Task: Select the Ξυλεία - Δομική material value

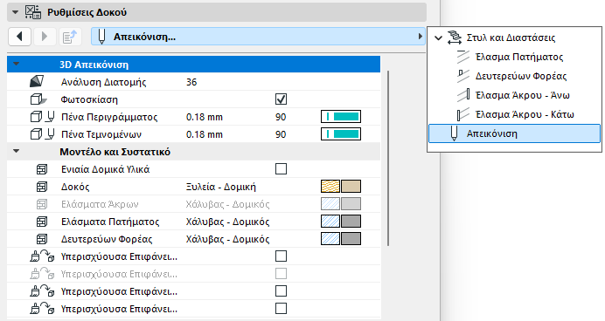Action: [220, 187]
